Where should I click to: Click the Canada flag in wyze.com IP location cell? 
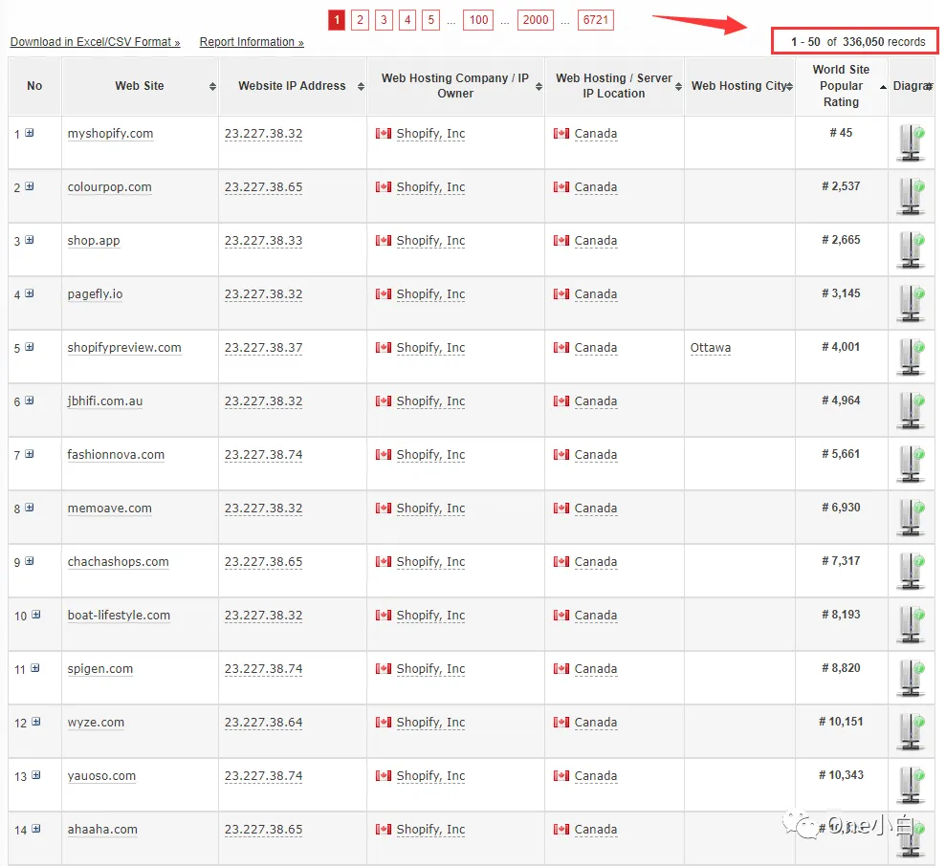click(x=561, y=722)
